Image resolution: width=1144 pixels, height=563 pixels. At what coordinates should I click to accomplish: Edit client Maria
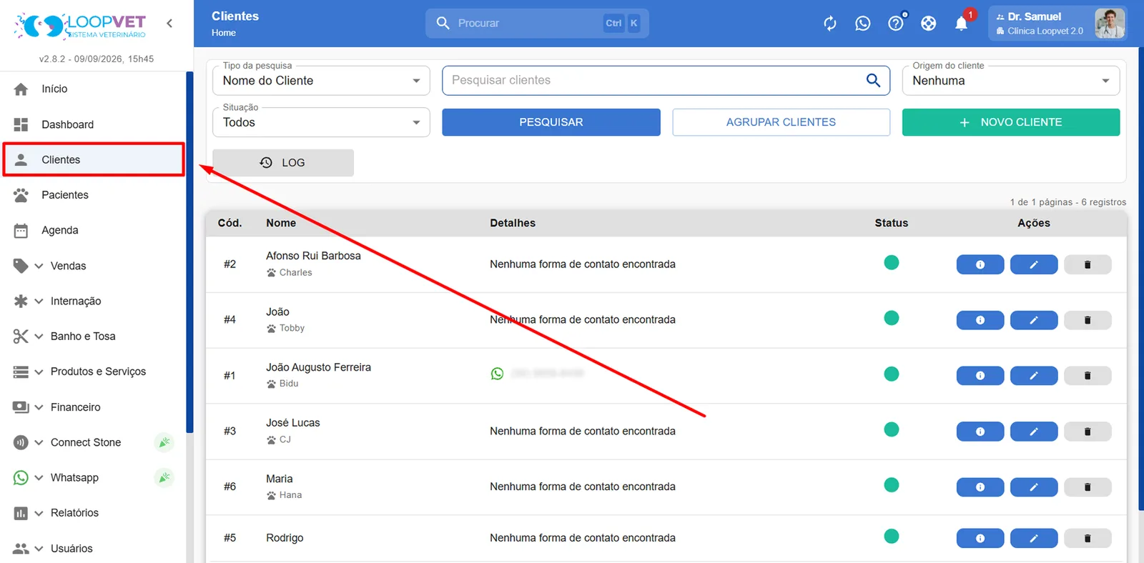coord(1034,487)
